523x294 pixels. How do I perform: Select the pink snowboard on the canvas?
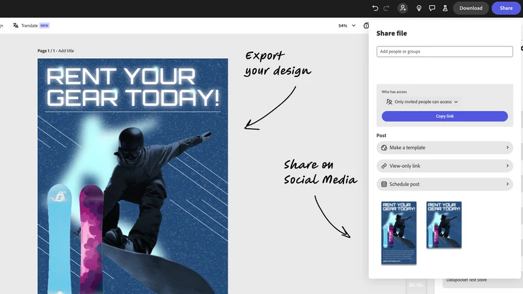click(91, 238)
